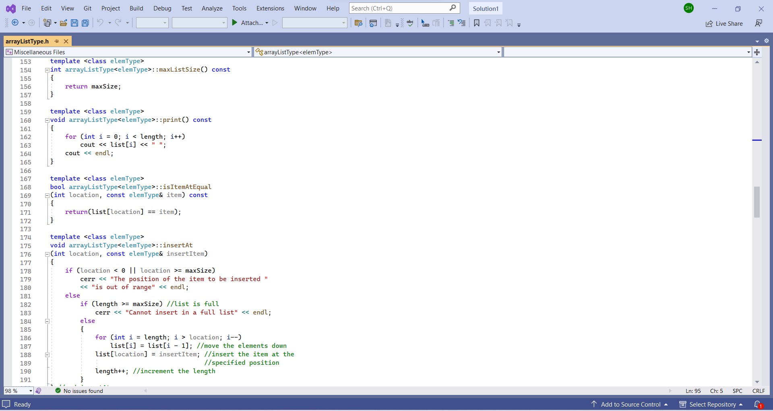Click Add to Source Control
Image resolution: width=773 pixels, height=411 pixels.
pyautogui.click(x=630, y=404)
